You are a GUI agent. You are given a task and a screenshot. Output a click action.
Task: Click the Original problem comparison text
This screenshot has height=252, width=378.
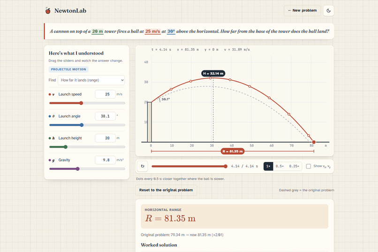pyautogui.click(x=182, y=235)
